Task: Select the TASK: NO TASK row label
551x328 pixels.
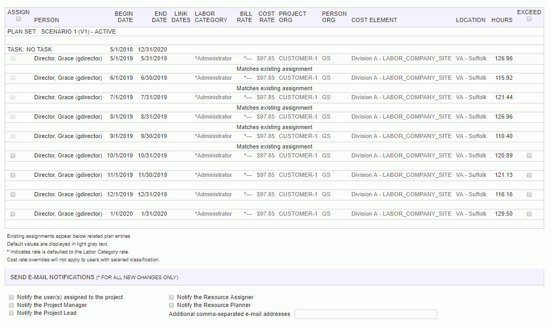Action: click(x=29, y=49)
